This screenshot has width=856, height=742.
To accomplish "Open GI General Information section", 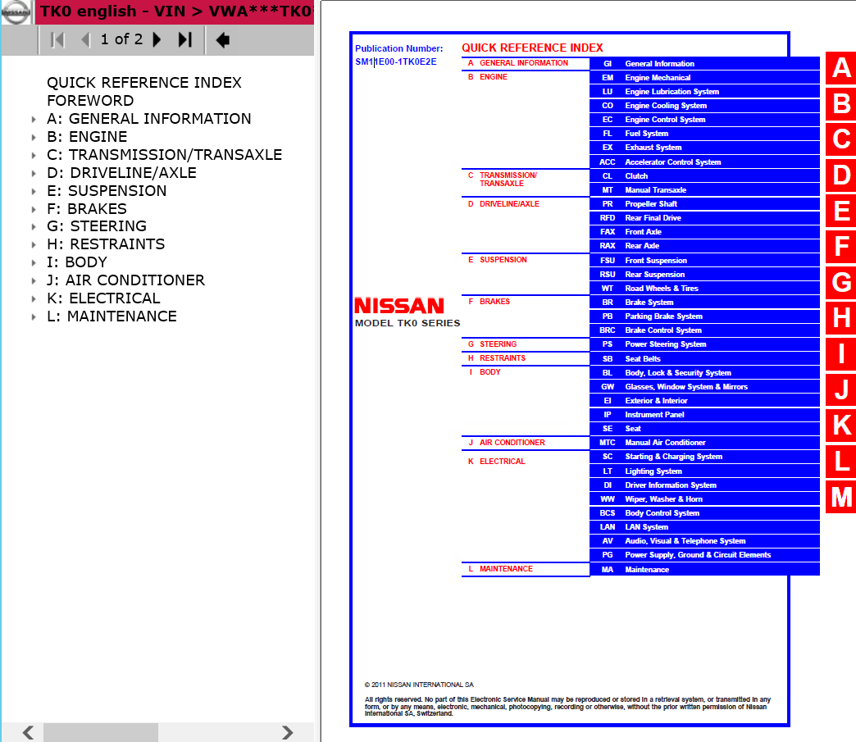I will point(705,63).
